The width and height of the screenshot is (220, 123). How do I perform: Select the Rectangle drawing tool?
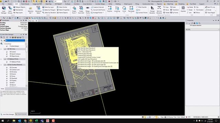coord(131,10)
